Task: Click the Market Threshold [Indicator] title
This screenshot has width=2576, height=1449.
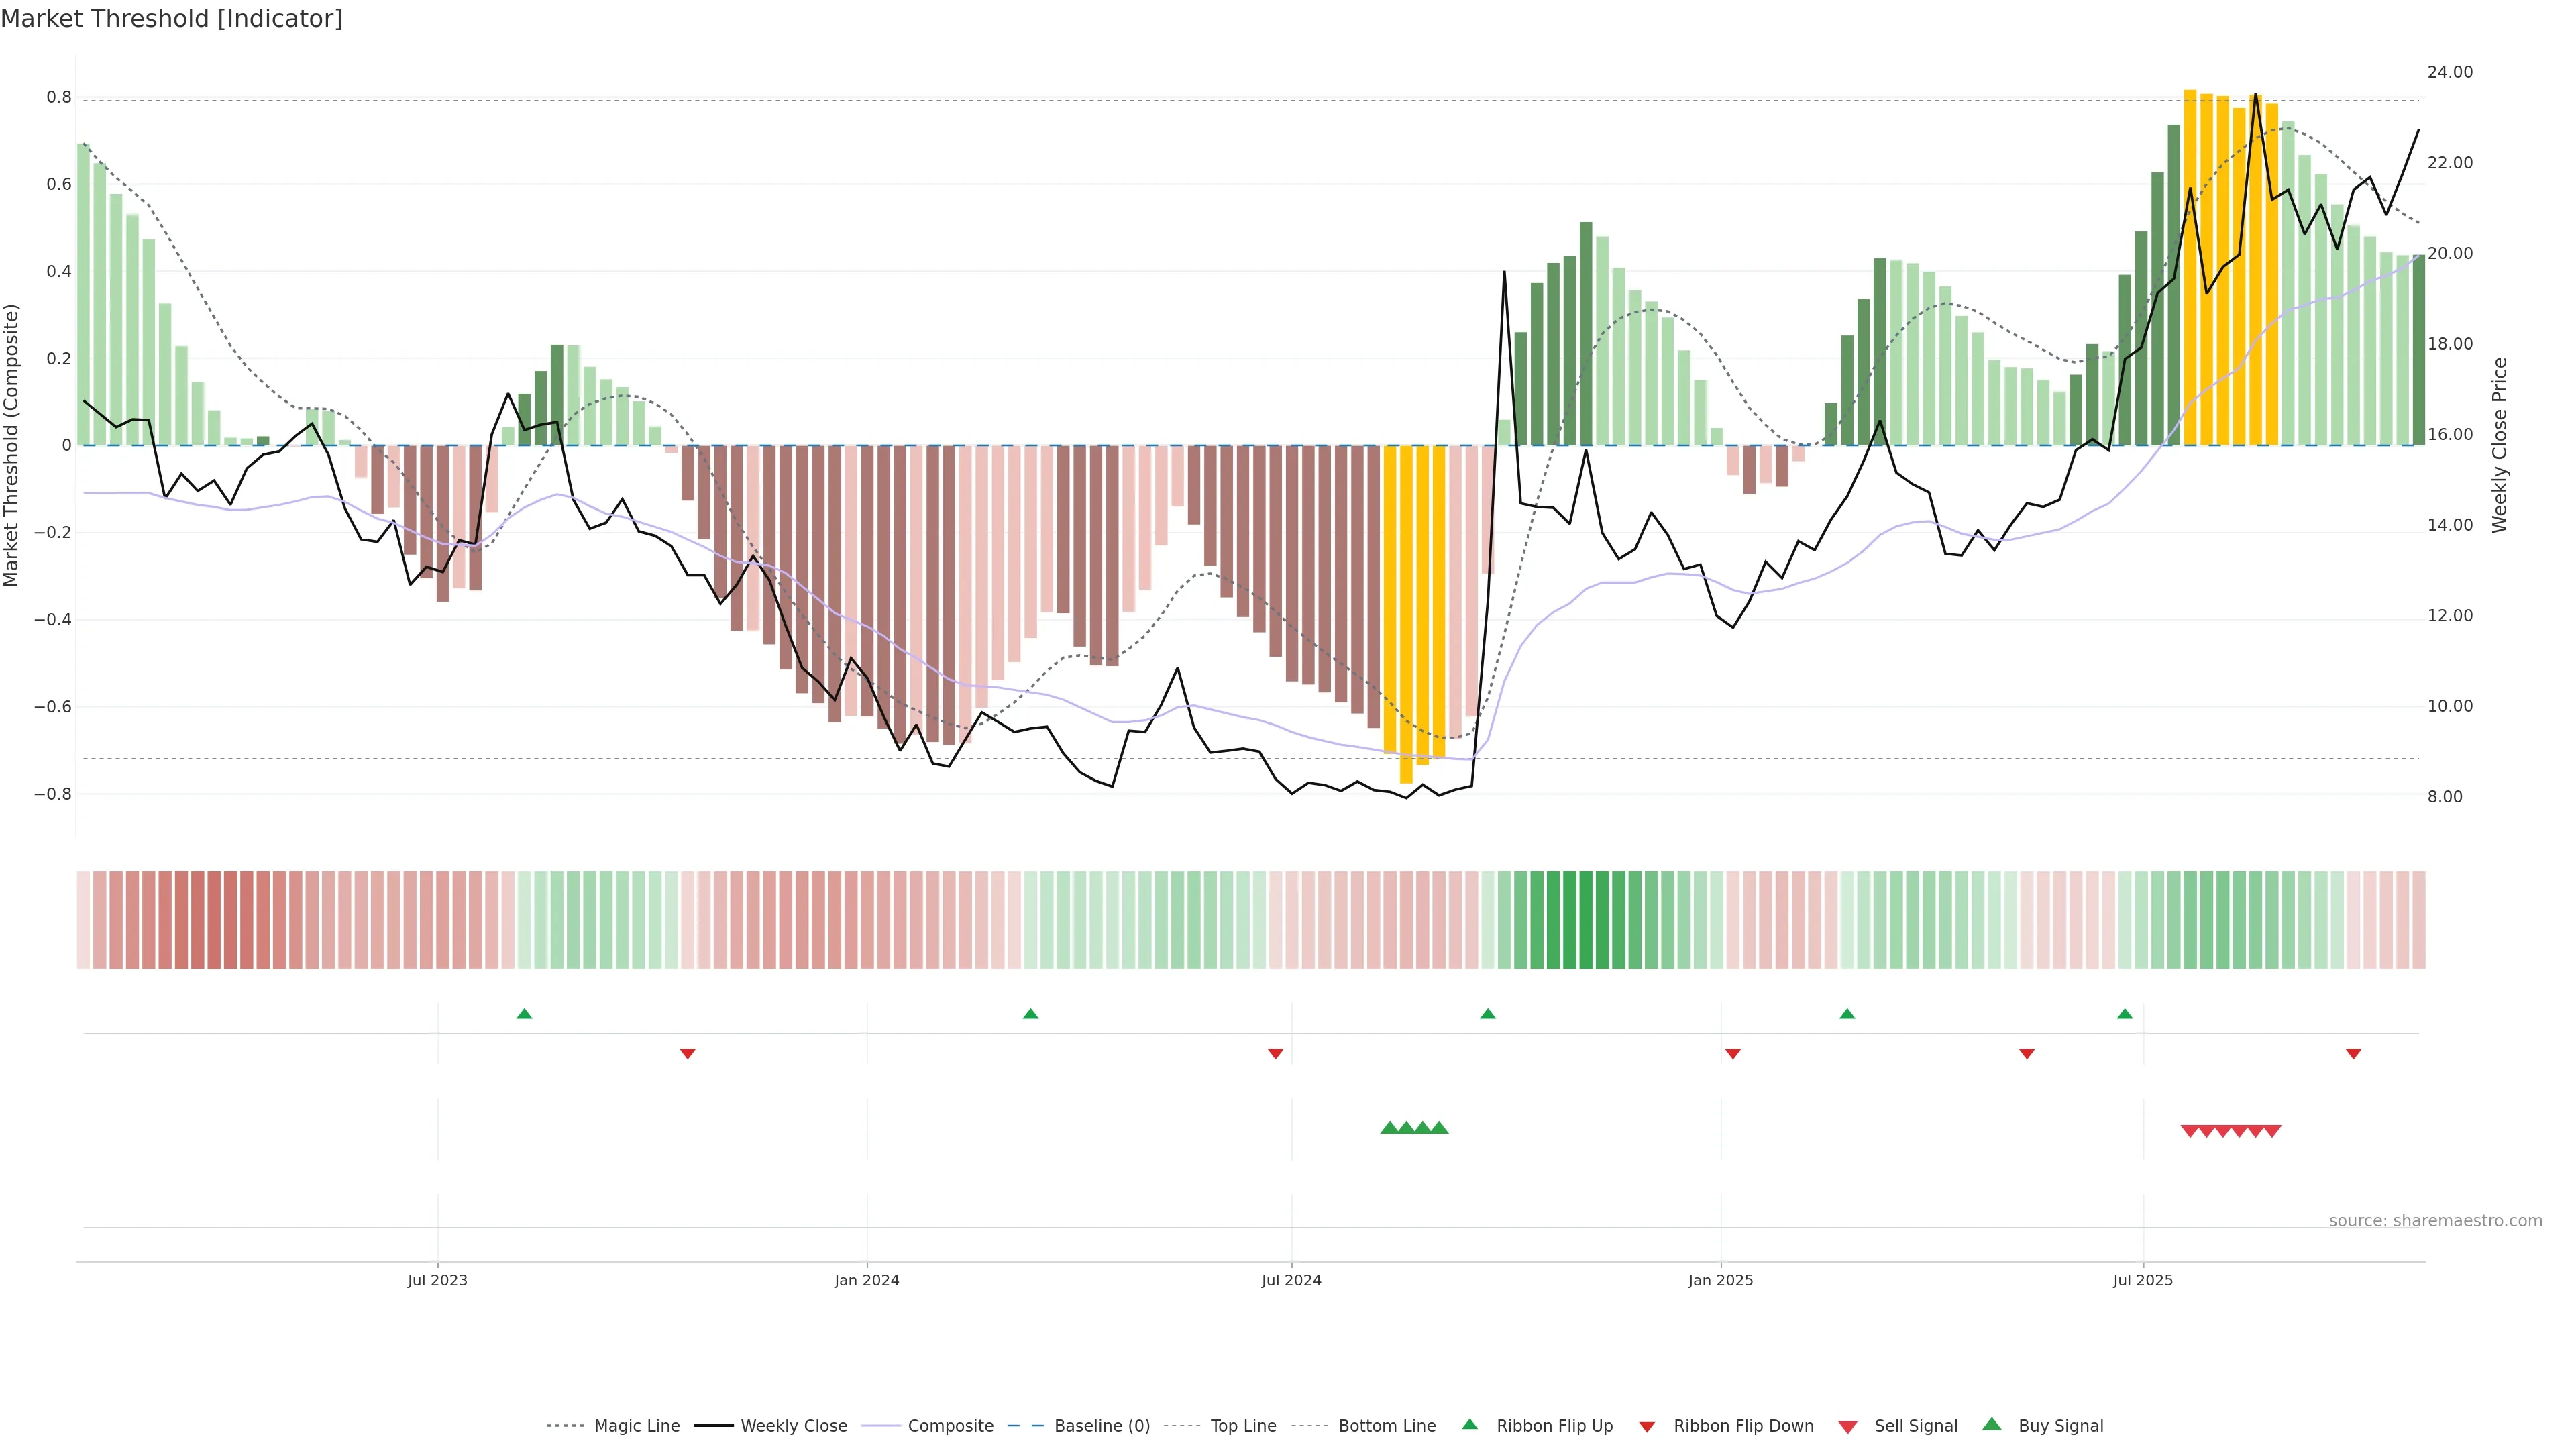Action: 171,19
